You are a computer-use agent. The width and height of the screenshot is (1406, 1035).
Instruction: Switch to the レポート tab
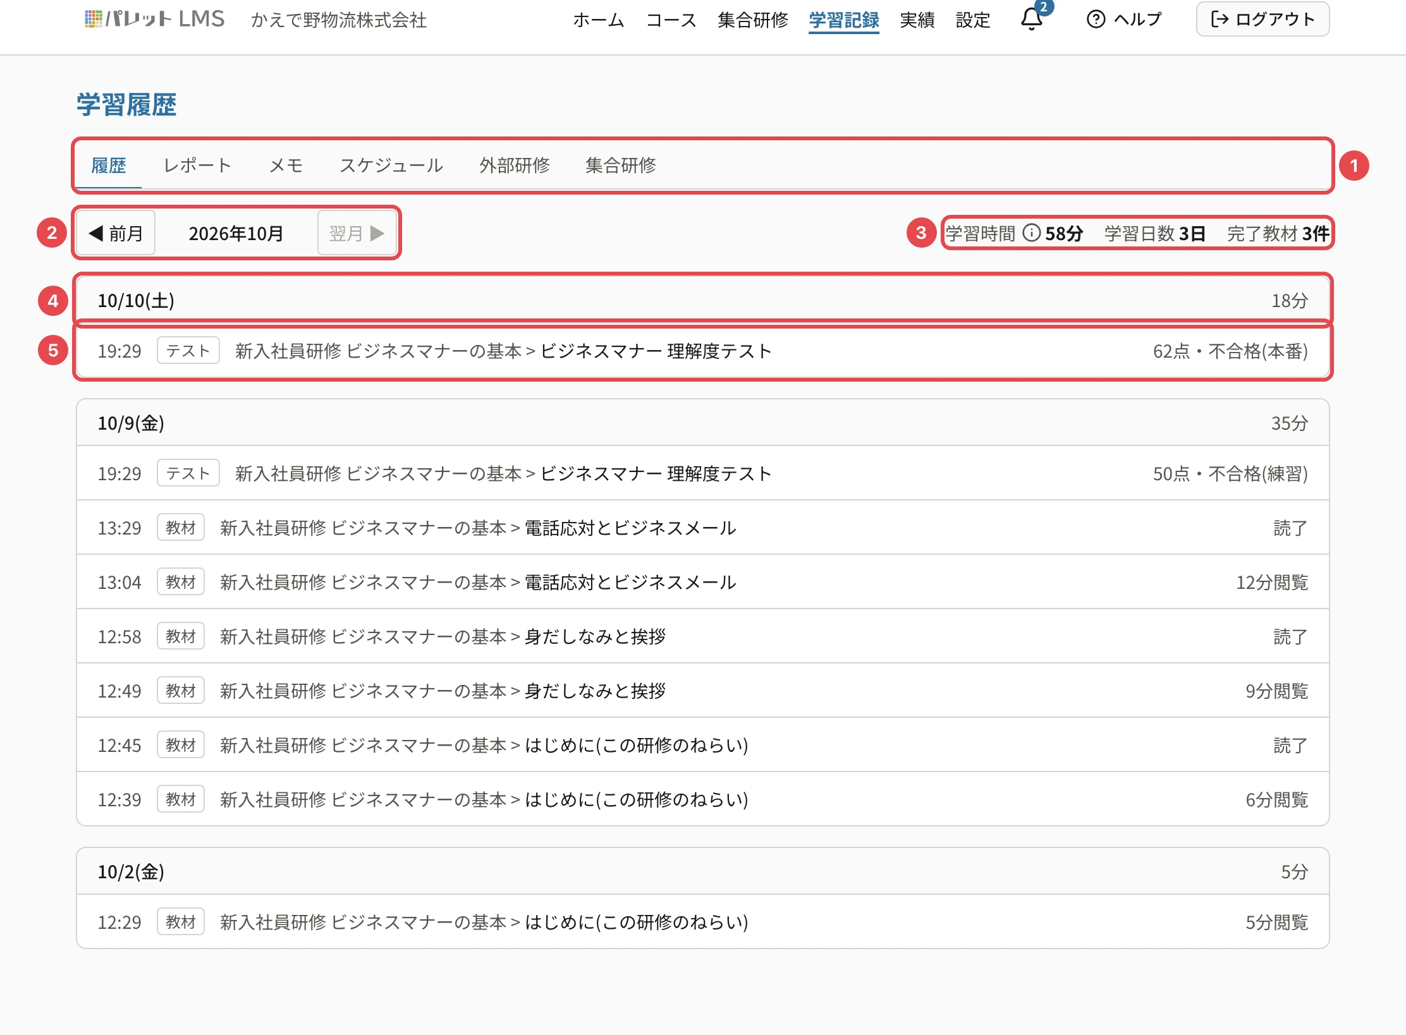pos(197,166)
